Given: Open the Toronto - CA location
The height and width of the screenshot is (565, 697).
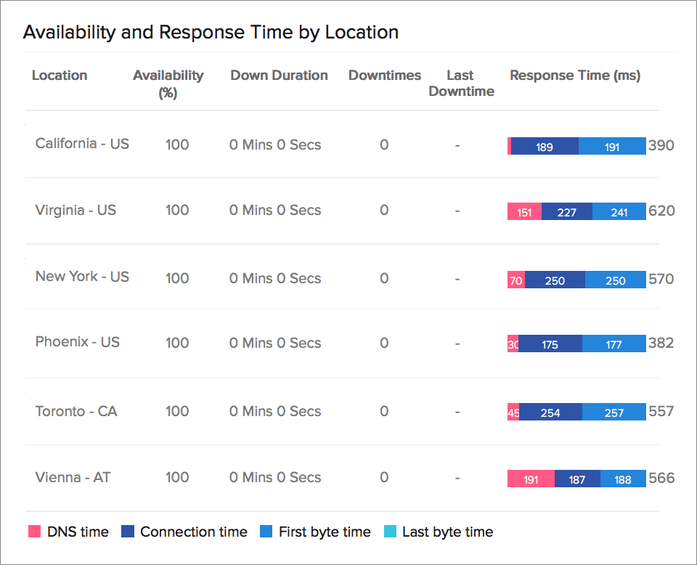Looking at the screenshot, I should [76, 412].
